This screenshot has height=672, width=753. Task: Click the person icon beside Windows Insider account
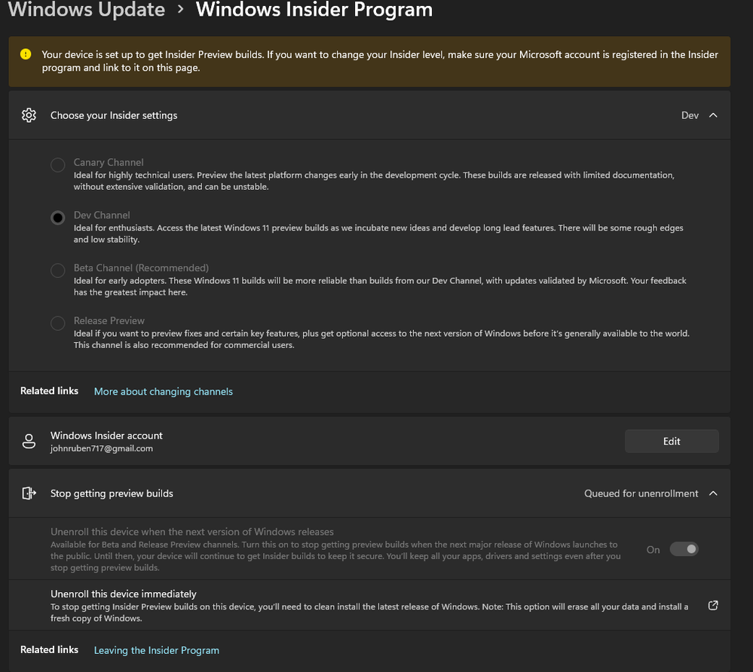(29, 441)
